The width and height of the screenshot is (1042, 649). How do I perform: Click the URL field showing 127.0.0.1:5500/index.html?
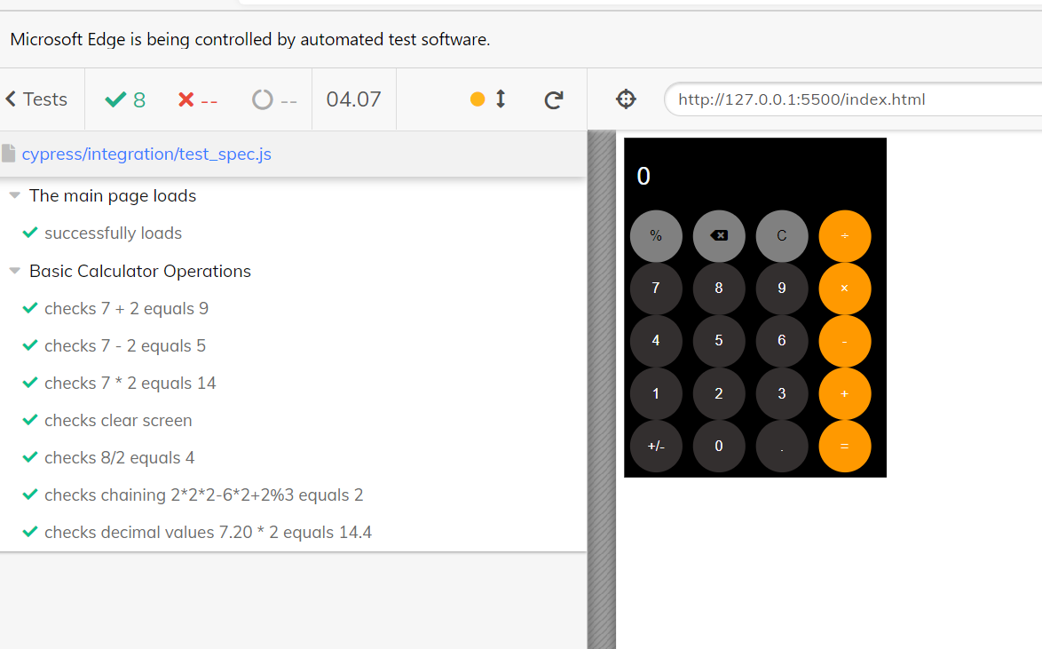pyautogui.click(x=853, y=99)
